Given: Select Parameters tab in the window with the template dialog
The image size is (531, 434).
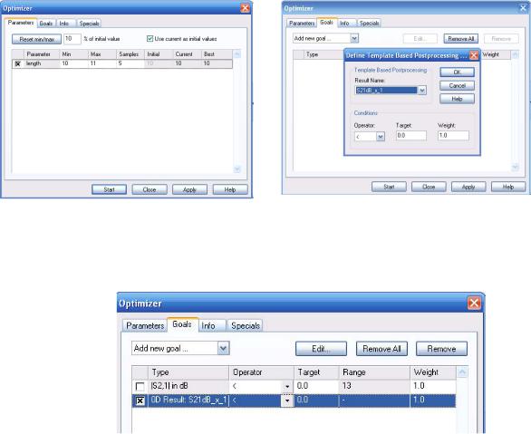Looking at the screenshot, I should point(302,23).
